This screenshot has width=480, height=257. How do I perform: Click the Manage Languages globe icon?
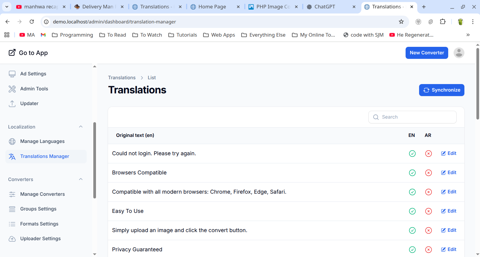click(12, 141)
